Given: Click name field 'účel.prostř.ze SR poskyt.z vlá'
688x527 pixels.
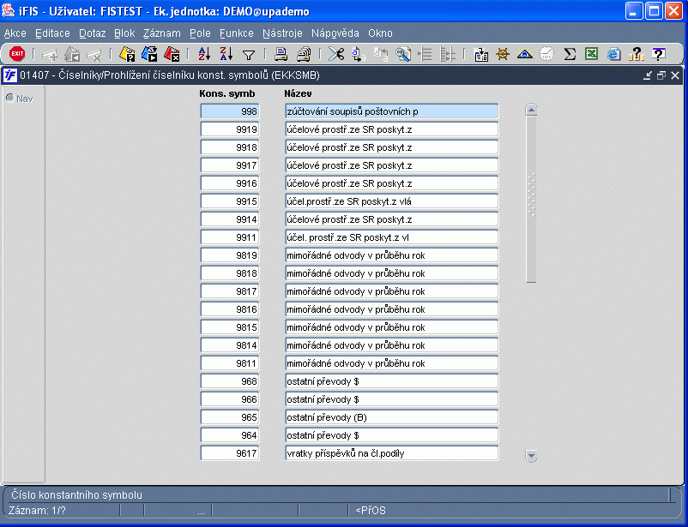Looking at the screenshot, I should click(x=392, y=201).
